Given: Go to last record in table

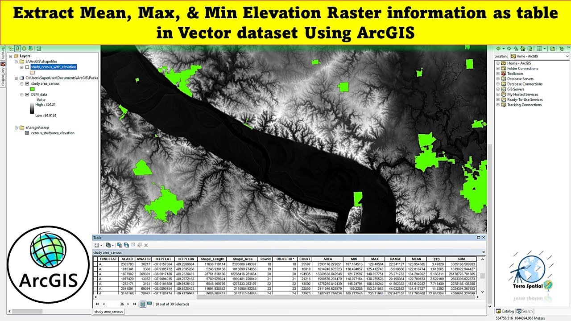Looking at the screenshot, I should [135, 304].
